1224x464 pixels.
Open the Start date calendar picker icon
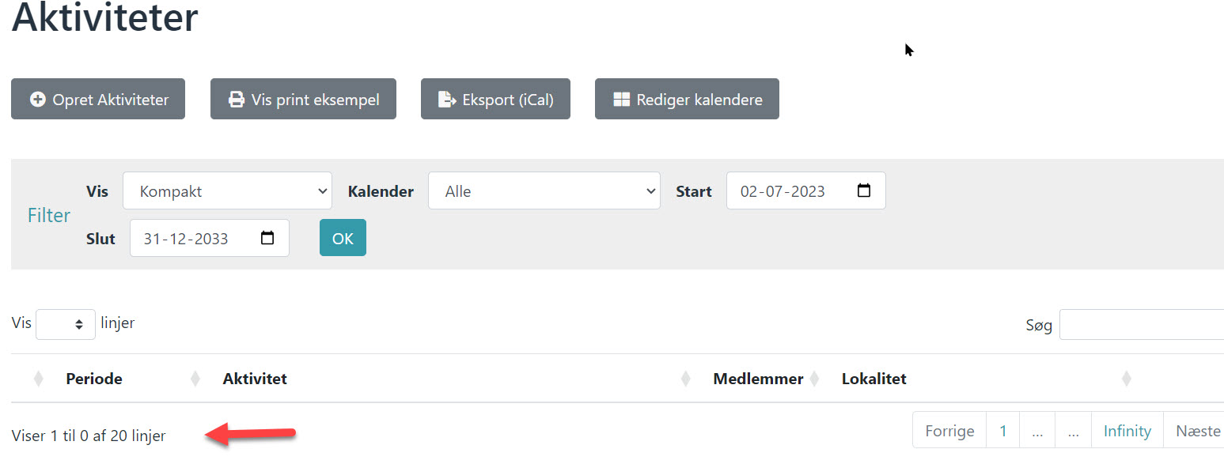pyautogui.click(x=864, y=191)
